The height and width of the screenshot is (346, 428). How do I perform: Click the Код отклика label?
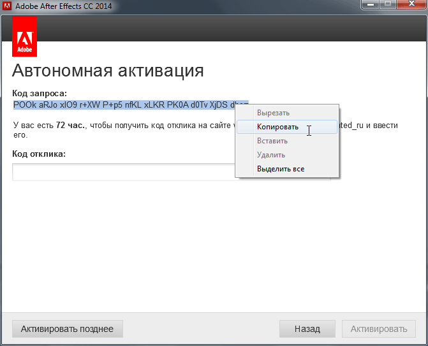(39, 154)
